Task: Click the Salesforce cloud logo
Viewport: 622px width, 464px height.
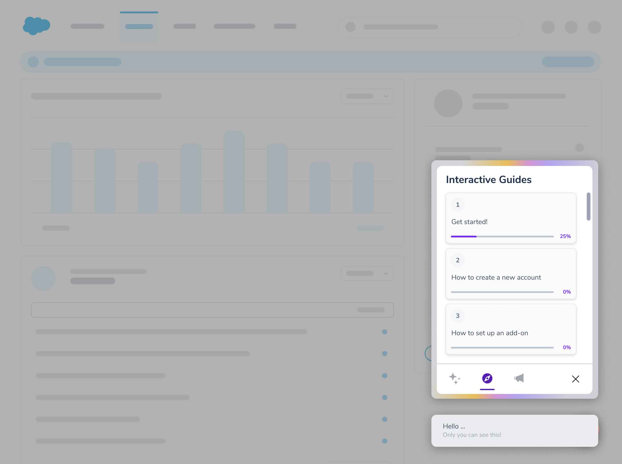Action: [36, 26]
